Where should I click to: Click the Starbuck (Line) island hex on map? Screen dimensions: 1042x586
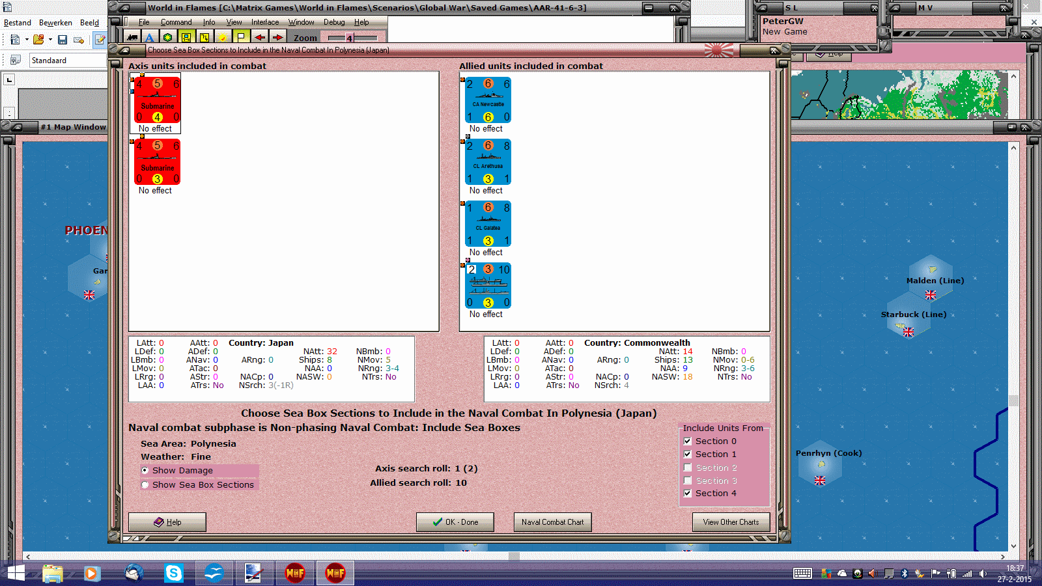coord(909,316)
